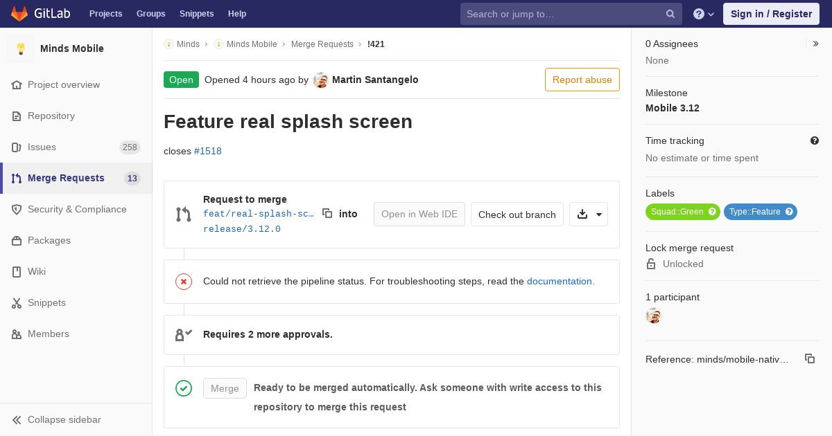Click the Check out branch button
Viewport: 832px width, 436px height.
coord(517,215)
